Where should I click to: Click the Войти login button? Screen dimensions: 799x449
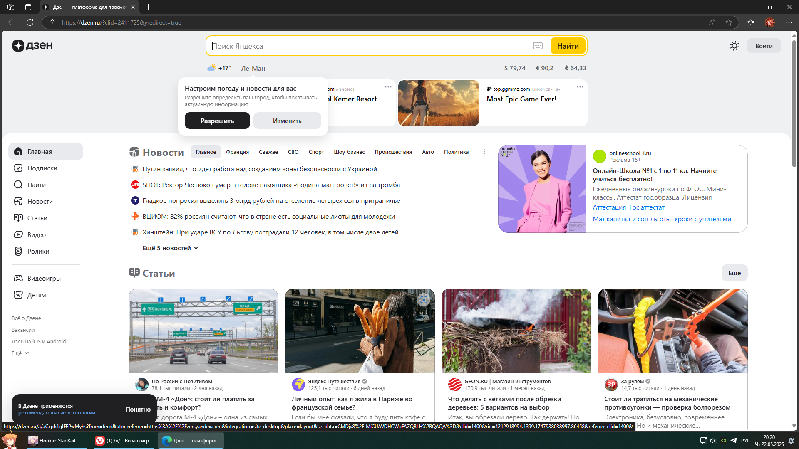tap(764, 46)
